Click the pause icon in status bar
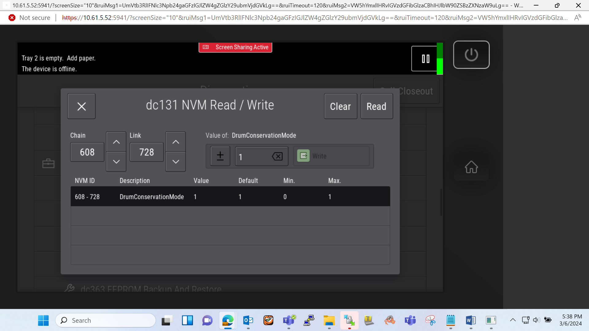Viewport: 589px width, 331px height. [425, 59]
